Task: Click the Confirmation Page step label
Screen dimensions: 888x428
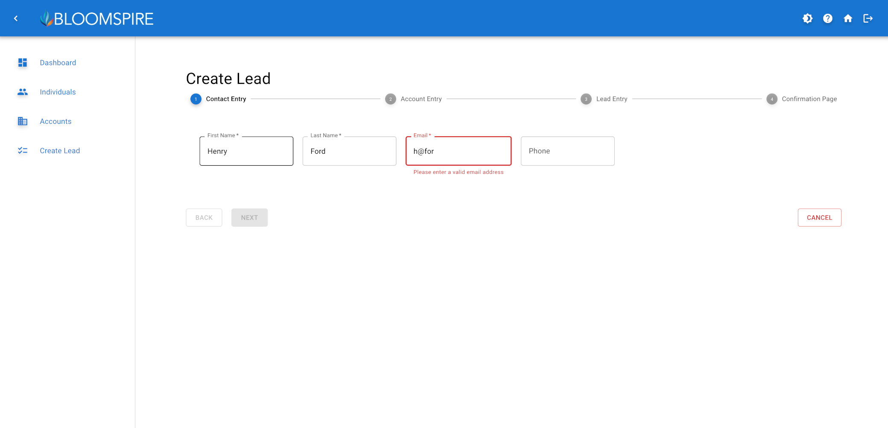Action: [809, 99]
